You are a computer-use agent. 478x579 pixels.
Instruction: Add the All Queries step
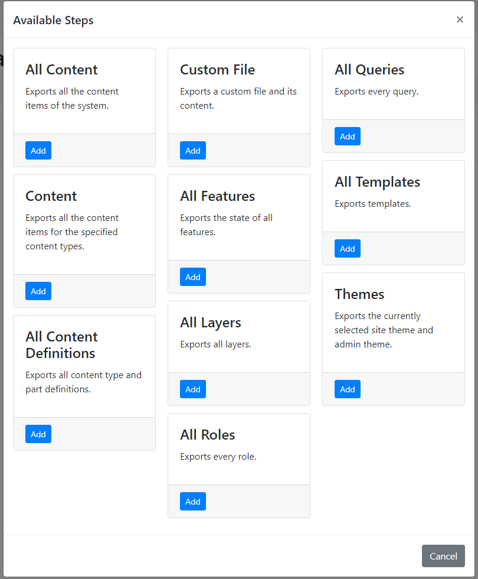pyautogui.click(x=348, y=136)
